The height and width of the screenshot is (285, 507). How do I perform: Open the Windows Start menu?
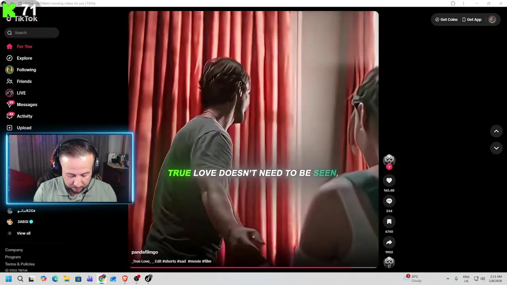pyautogui.click(x=8, y=279)
